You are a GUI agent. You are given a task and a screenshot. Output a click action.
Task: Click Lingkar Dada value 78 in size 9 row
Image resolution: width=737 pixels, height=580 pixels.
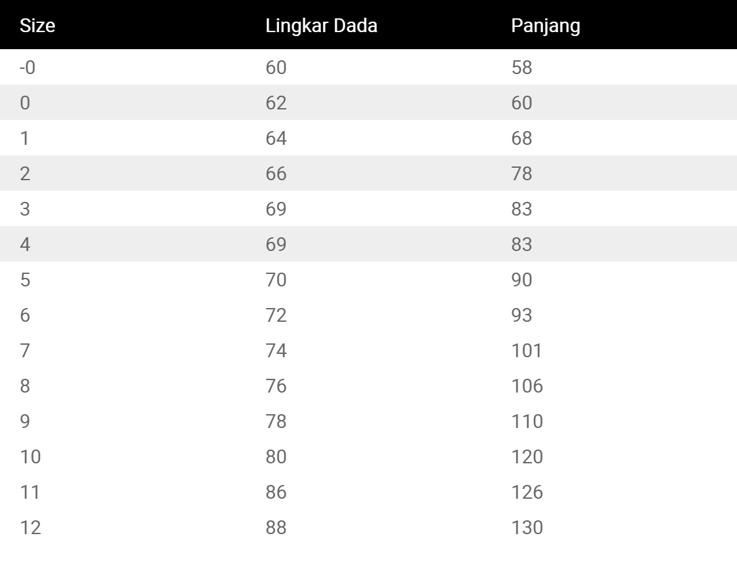[x=276, y=421]
